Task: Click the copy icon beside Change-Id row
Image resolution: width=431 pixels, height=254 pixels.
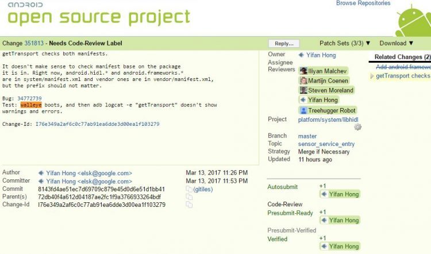Action: tap(188, 205)
